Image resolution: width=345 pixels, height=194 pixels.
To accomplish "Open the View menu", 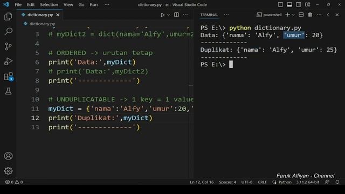I will (68, 5).
